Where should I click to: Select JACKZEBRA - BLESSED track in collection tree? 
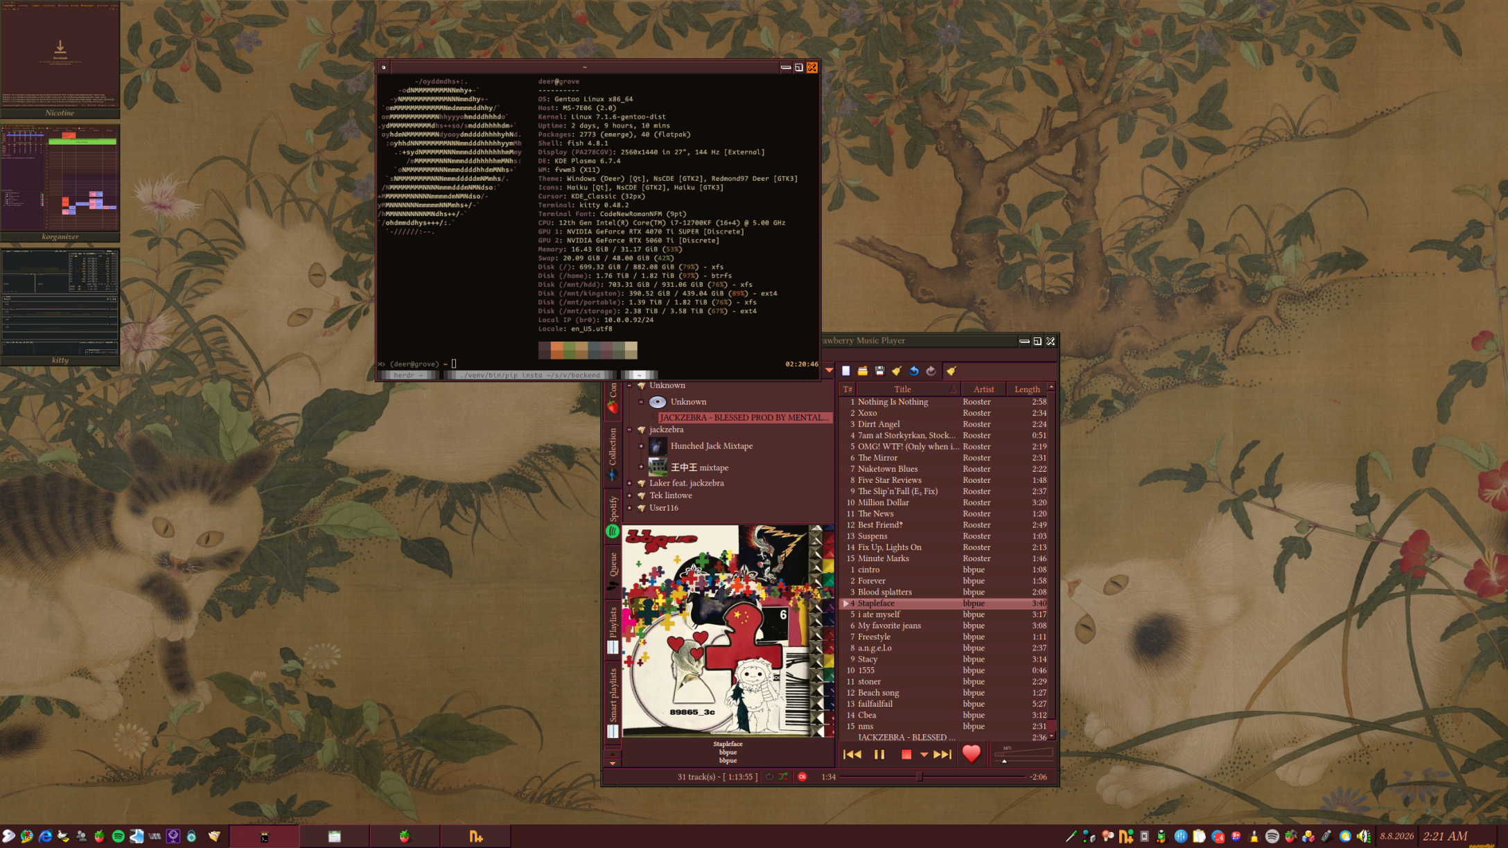pos(744,418)
